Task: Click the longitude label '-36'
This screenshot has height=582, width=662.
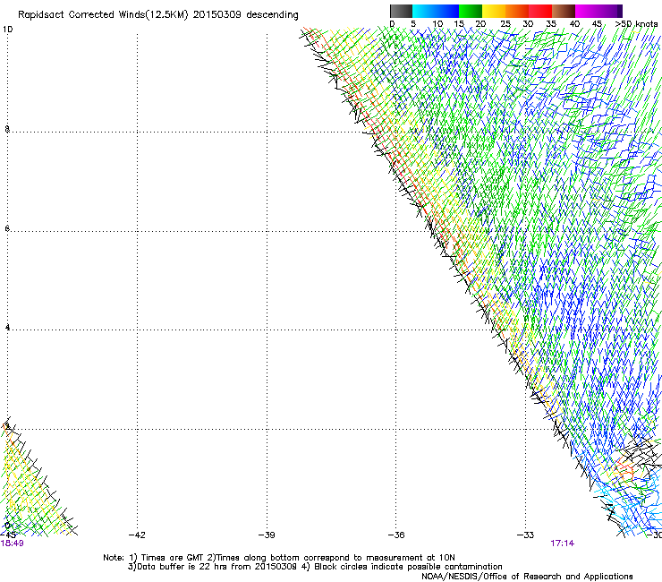Action: coord(396,535)
